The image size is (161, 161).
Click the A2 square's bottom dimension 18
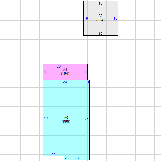coord(100,33)
